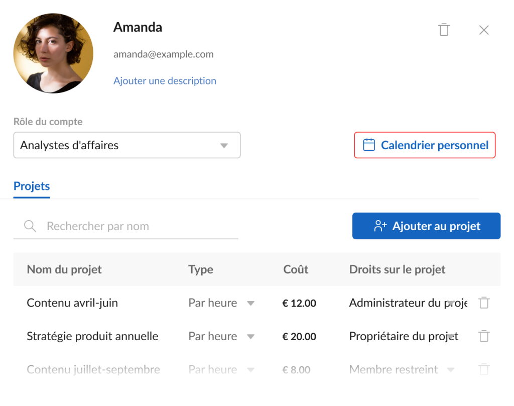Click Droits sur le projet column header

(398, 269)
